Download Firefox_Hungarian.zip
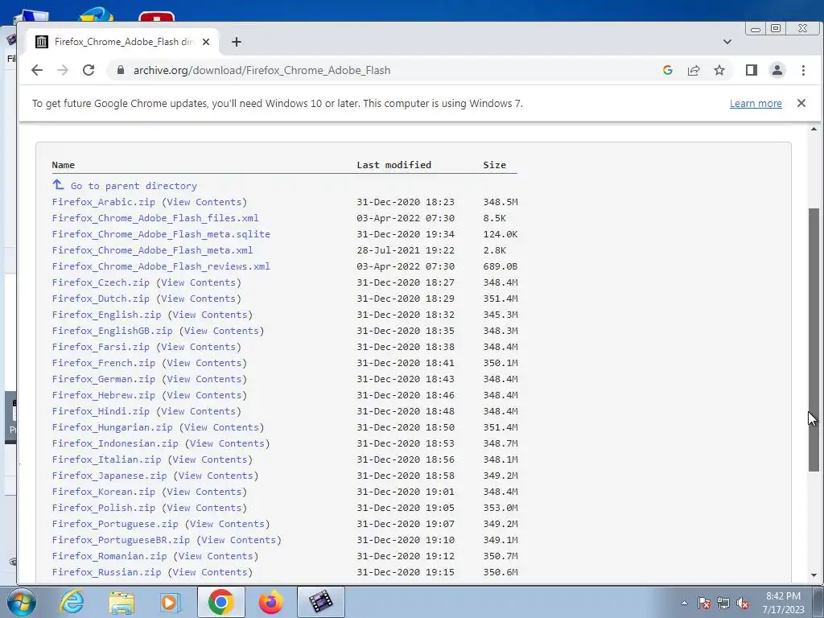 [x=113, y=427]
